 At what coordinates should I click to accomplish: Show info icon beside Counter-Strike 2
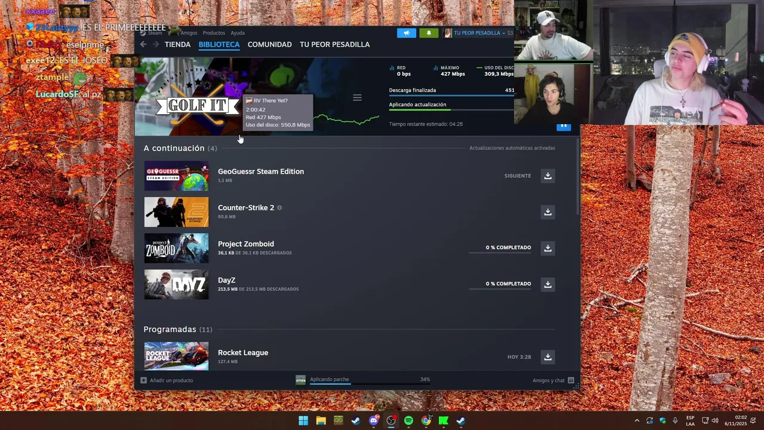(279, 208)
